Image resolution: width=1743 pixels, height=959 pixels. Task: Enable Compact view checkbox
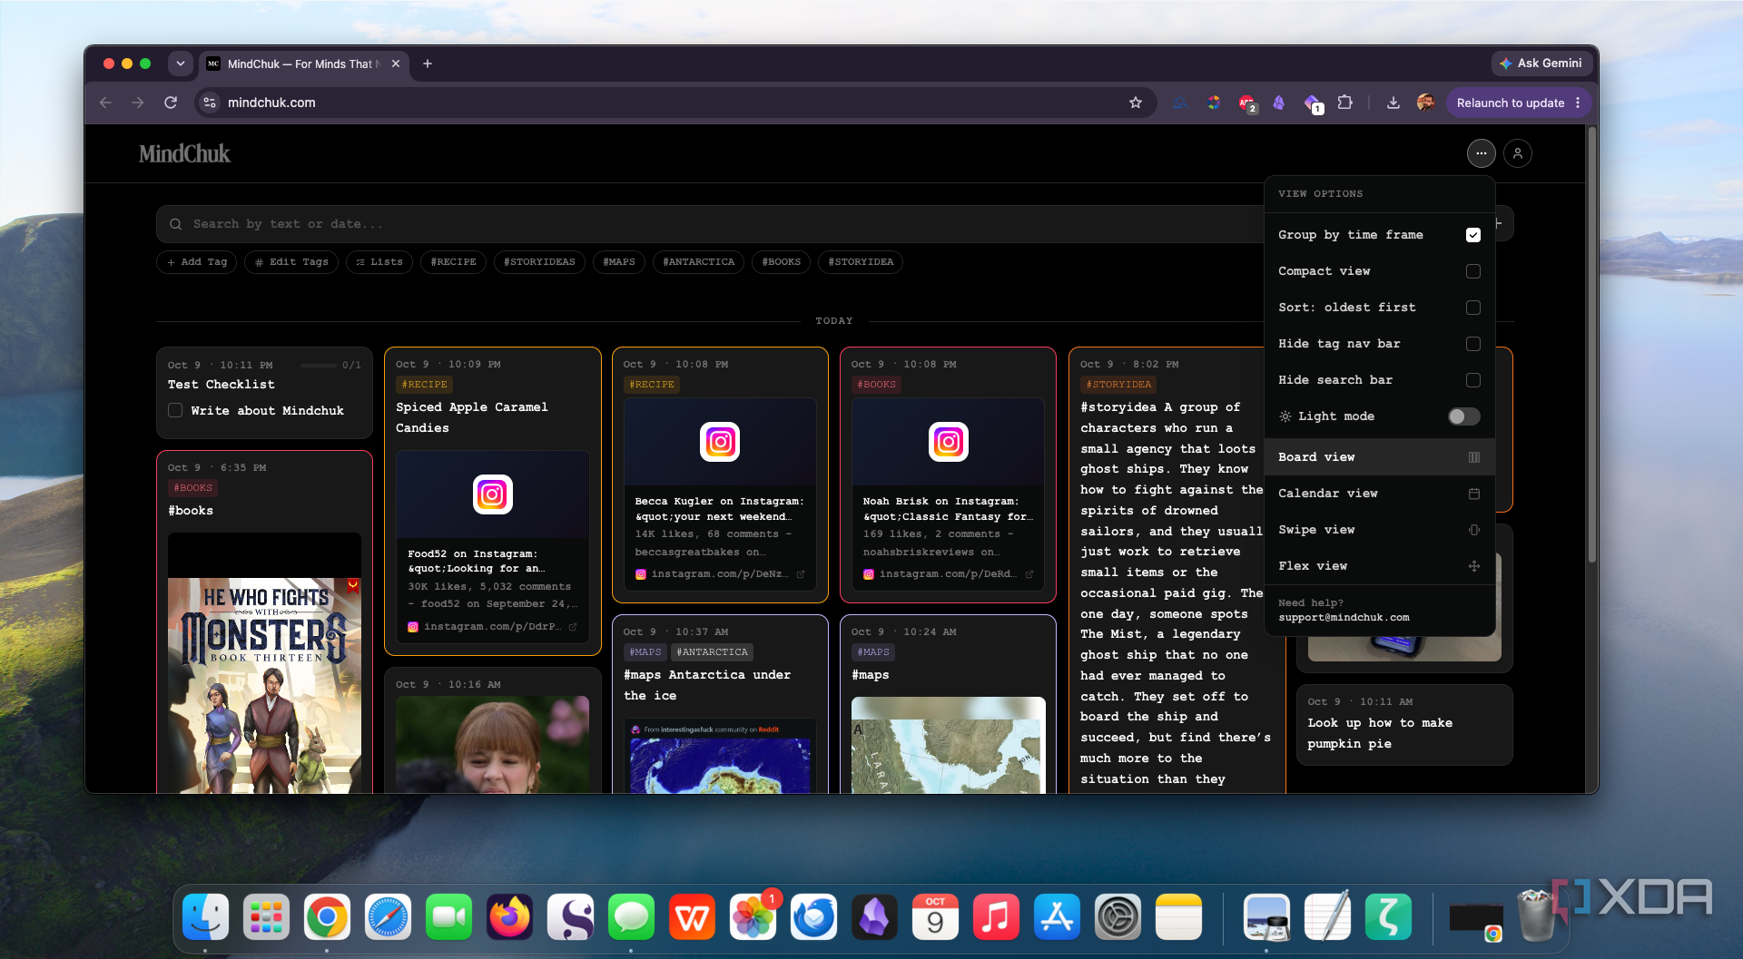(1472, 271)
